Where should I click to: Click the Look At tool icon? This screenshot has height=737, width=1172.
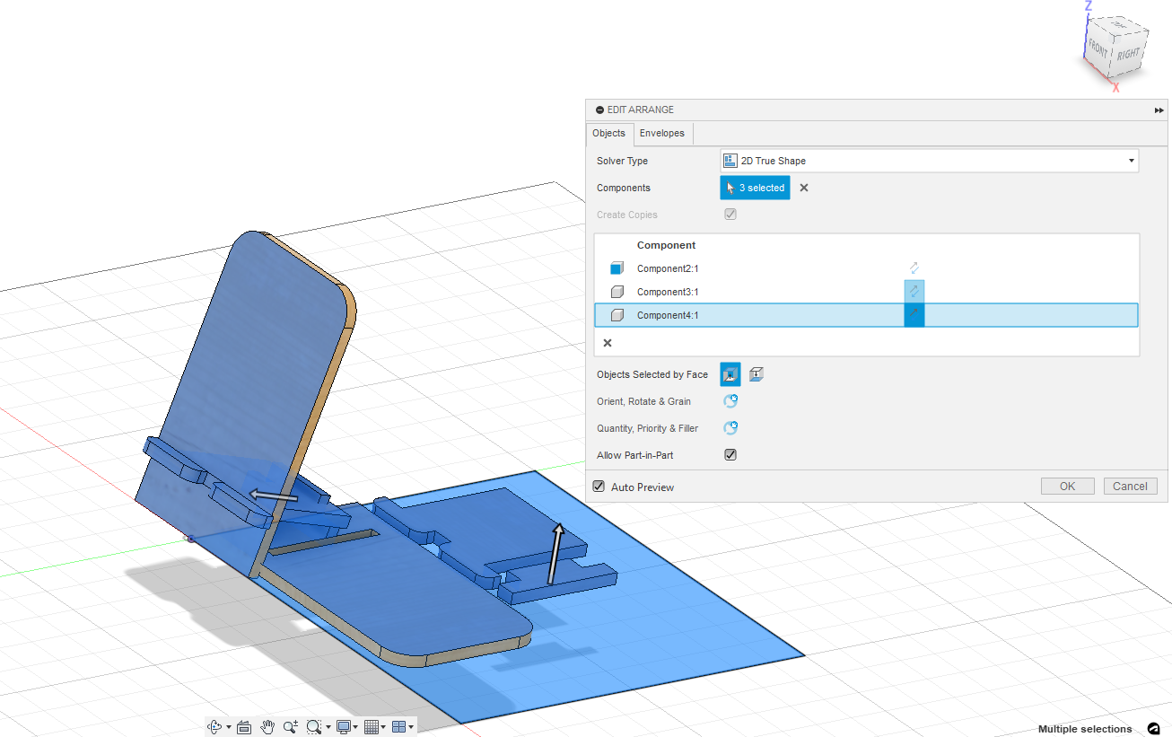[243, 727]
